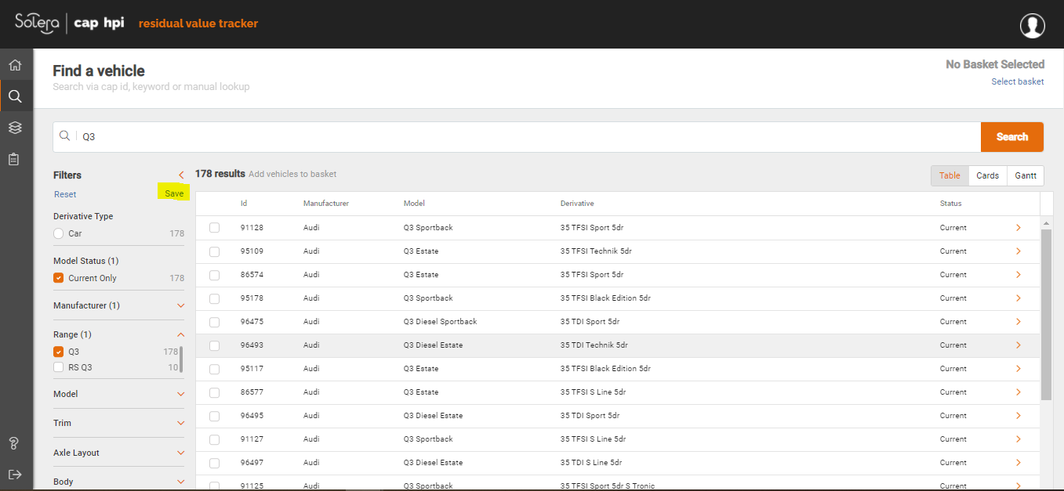The height and width of the screenshot is (491, 1064).
Task: Click the results table vertical scrollbar
Action: pyautogui.click(x=1046, y=315)
